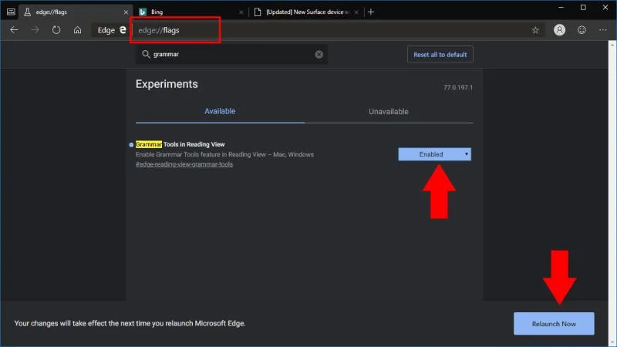This screenshot has height=347, width=617.
Task: Click the search magnifier icon
Action: (x=146, y=54)
